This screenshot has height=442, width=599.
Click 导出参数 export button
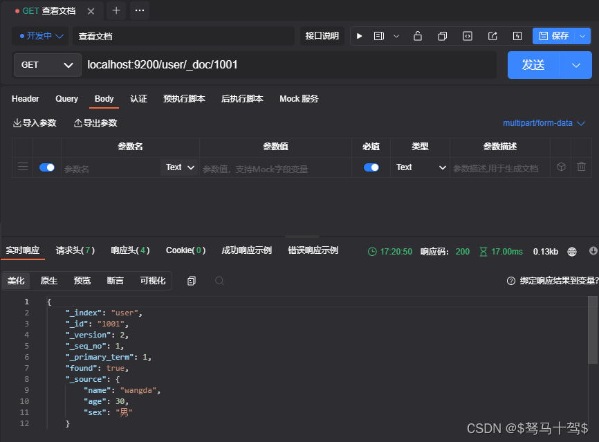point(95,123)
